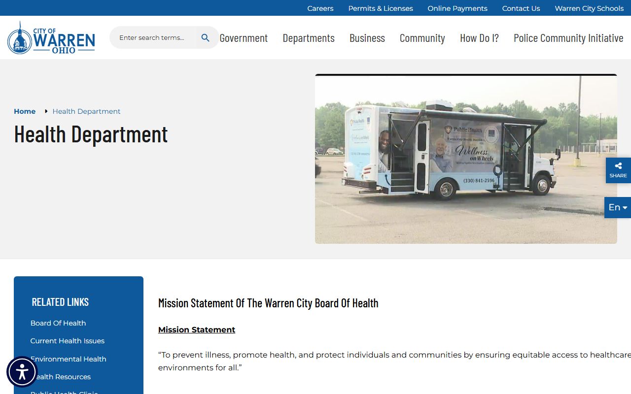Open the Community menu
Viewport: 631px width, 394px height.
(x=422, y=38)
